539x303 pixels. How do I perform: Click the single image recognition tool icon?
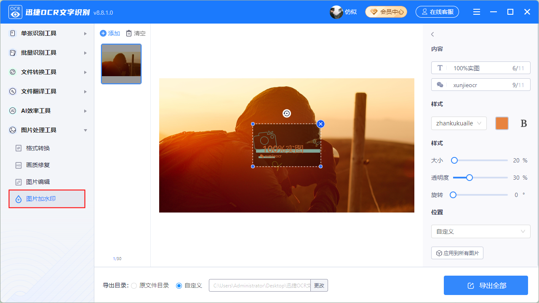click(x=13, y=33)
